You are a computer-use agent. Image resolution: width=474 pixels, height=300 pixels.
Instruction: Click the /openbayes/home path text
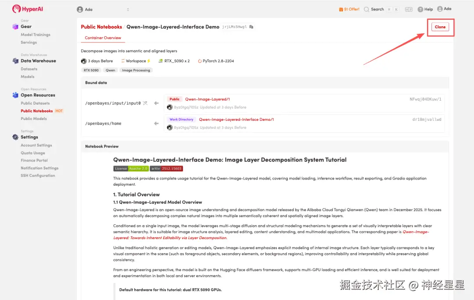(x=103, y=124)
